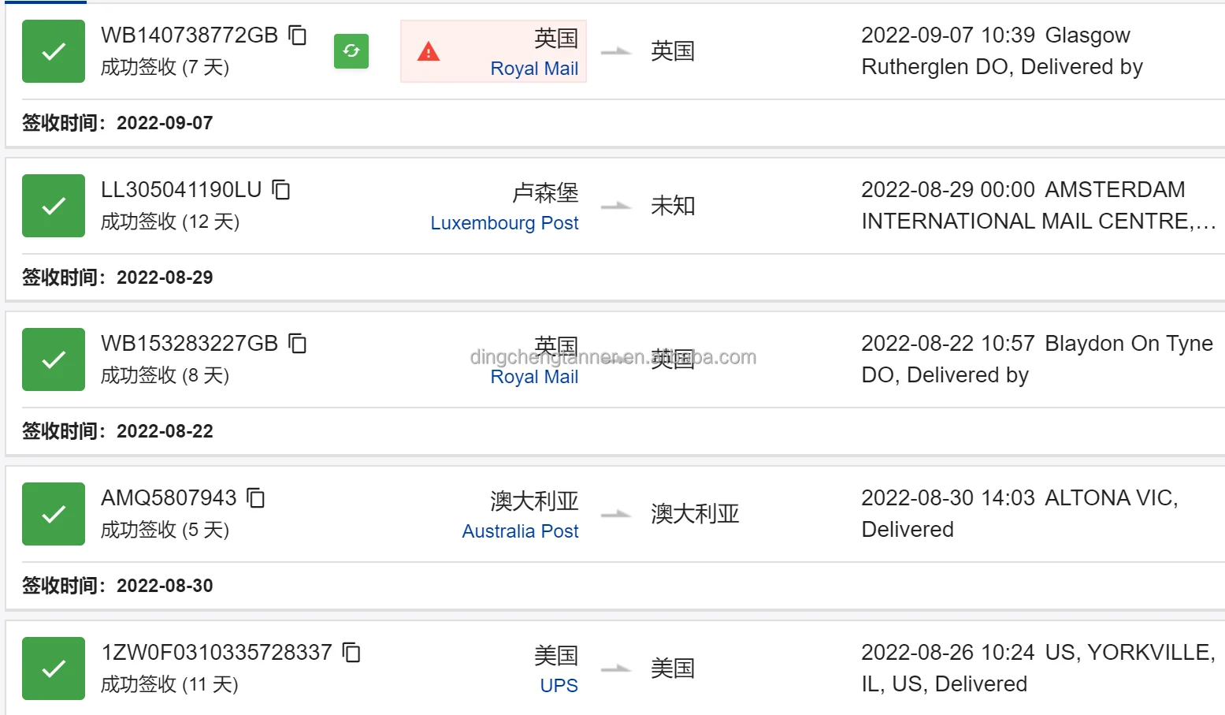
Task: Copy tracking number WB153283227GB
Action: click(298, 344)
